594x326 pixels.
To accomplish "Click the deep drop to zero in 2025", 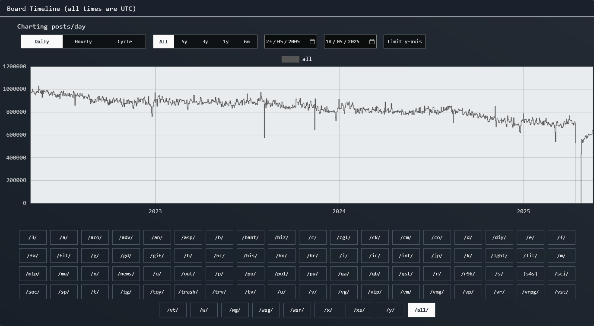I will click(578, 202).
